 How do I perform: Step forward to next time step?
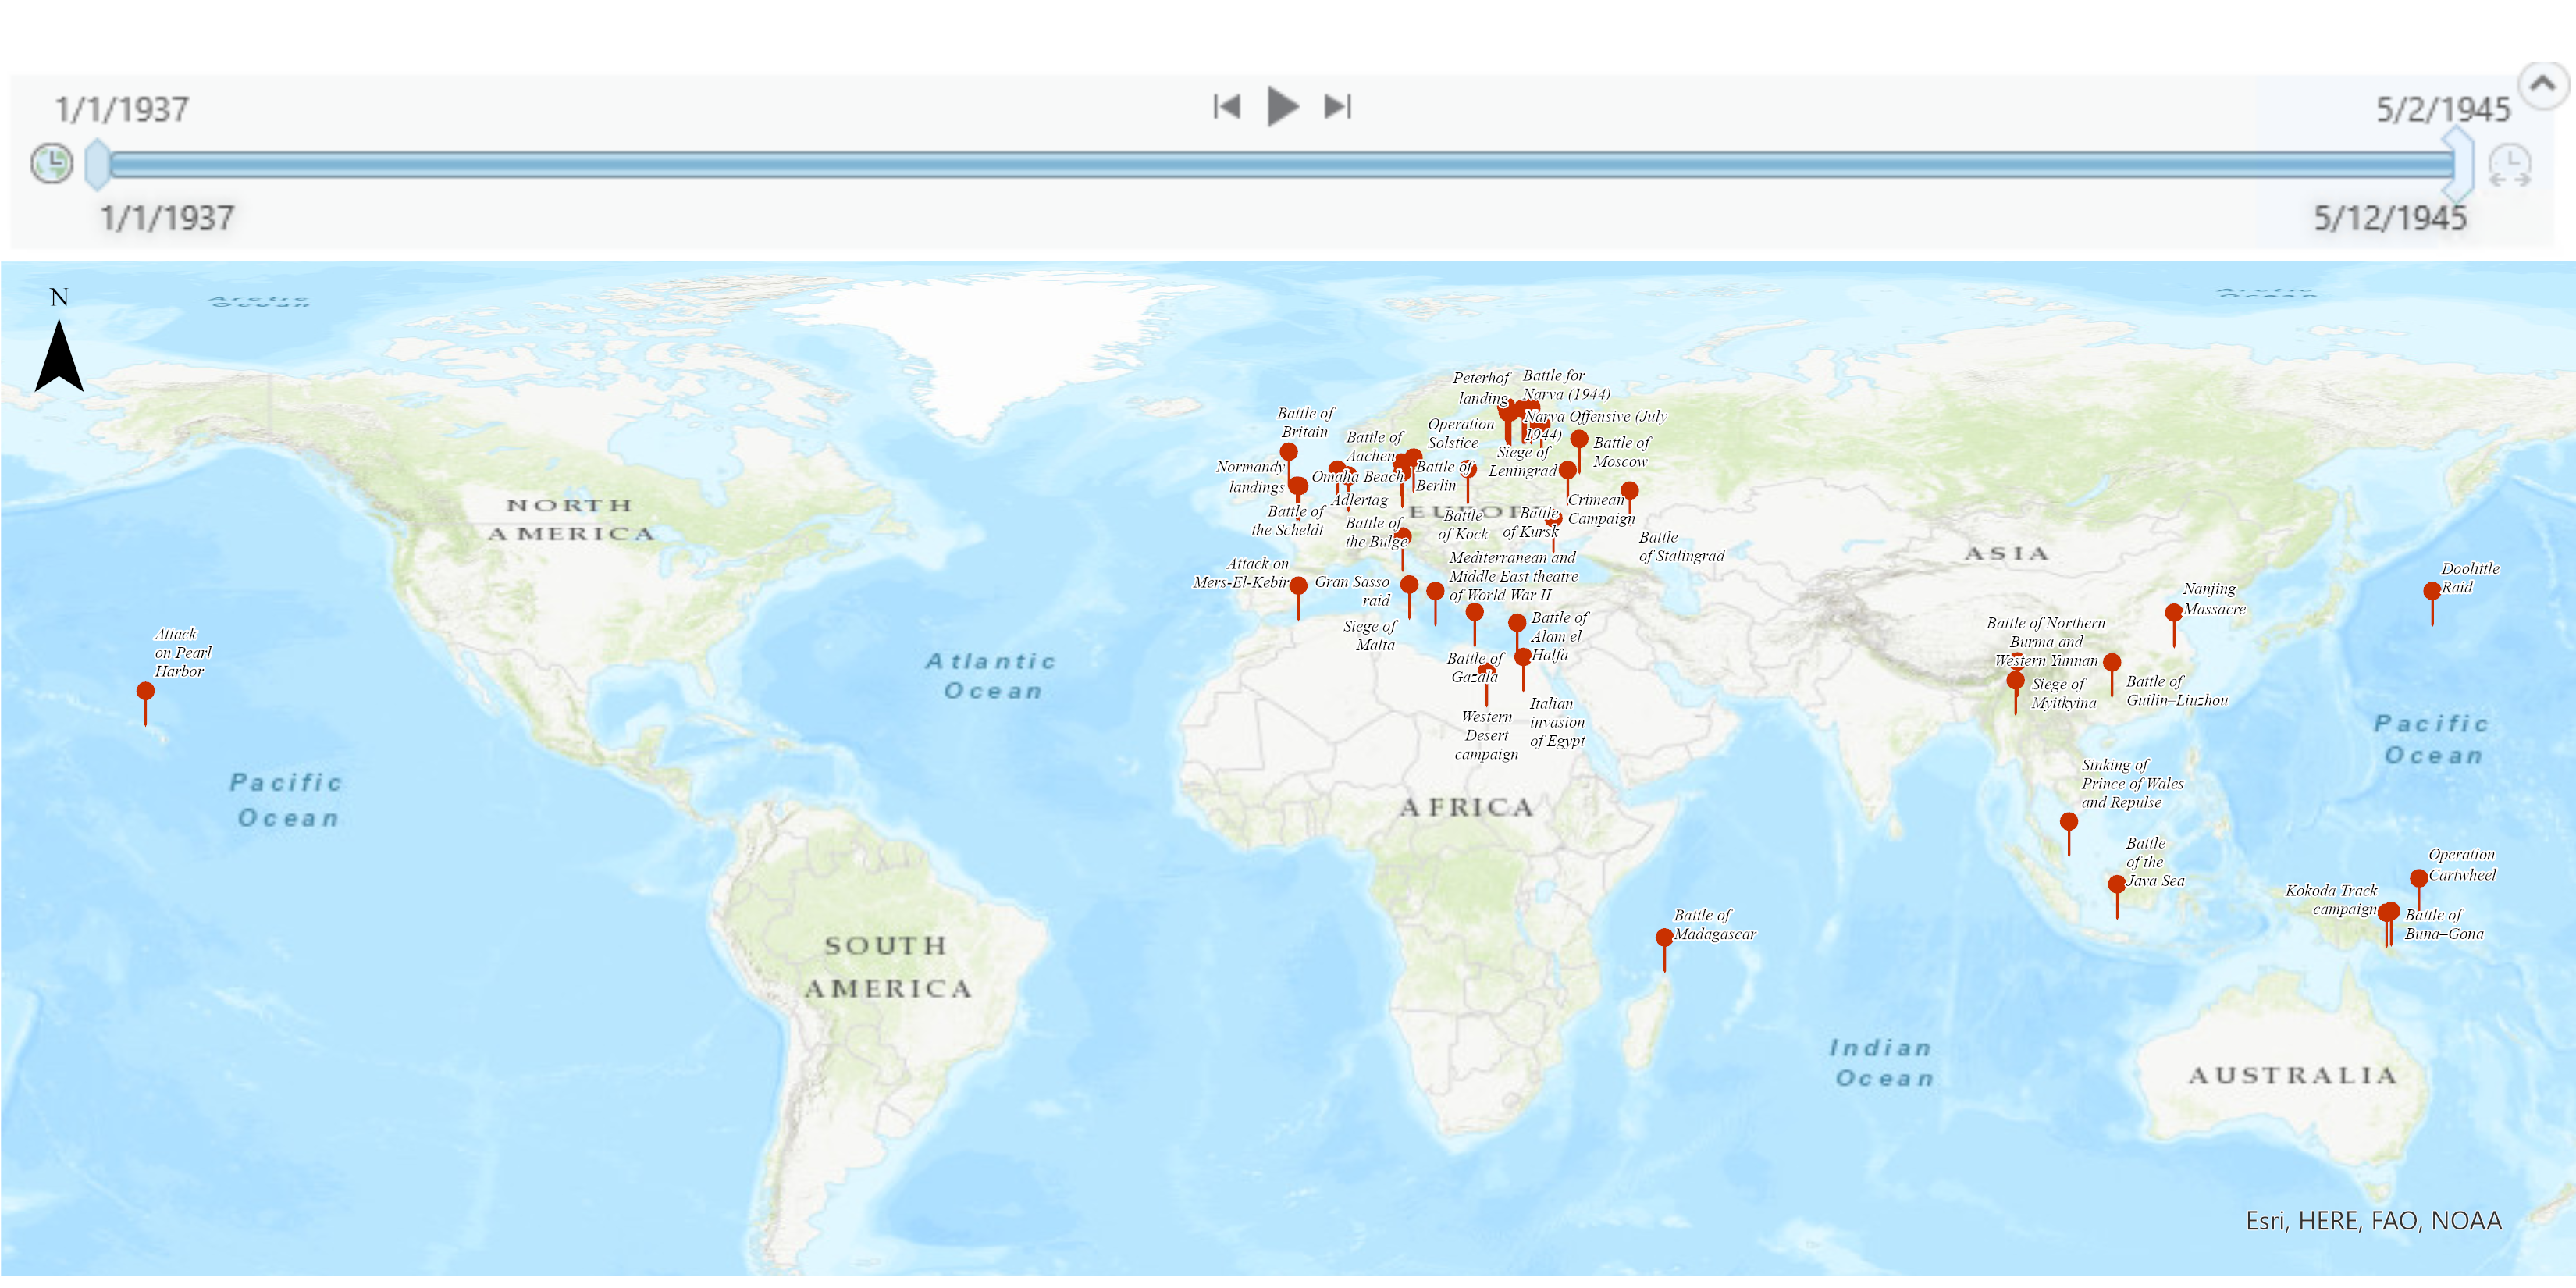pyautogui.click(x=1338, y=106)
